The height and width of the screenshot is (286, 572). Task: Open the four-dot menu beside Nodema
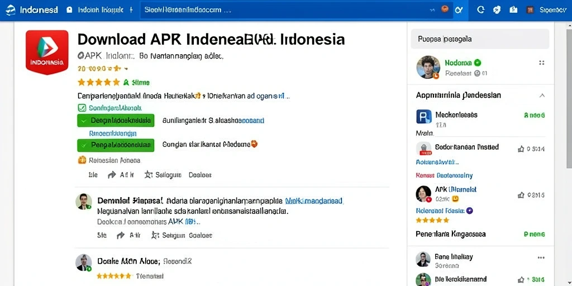(542, 63)
